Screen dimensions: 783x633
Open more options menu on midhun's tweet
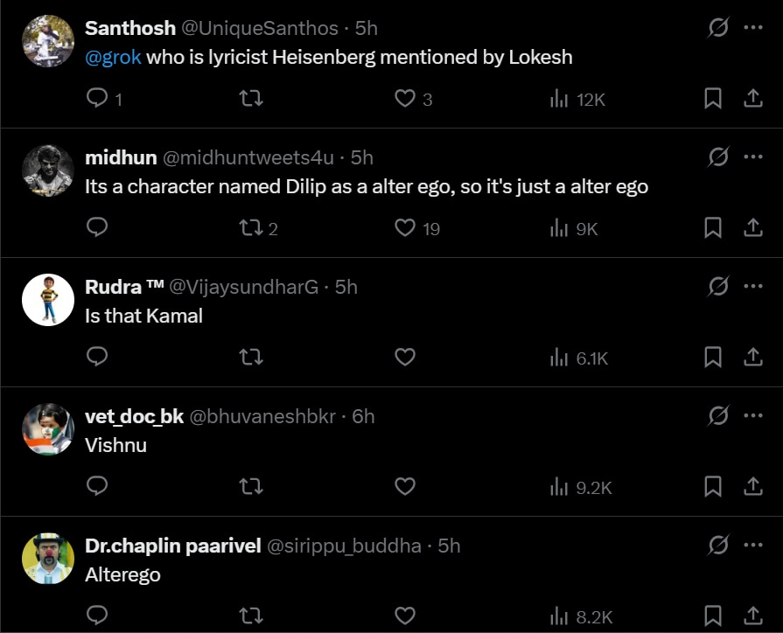click(x=752, y=157)
